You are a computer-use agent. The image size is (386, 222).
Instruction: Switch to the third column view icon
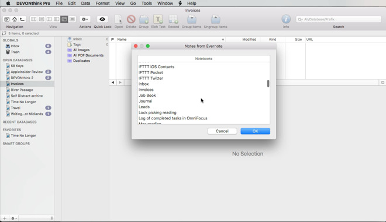click(x=49, y=19)
